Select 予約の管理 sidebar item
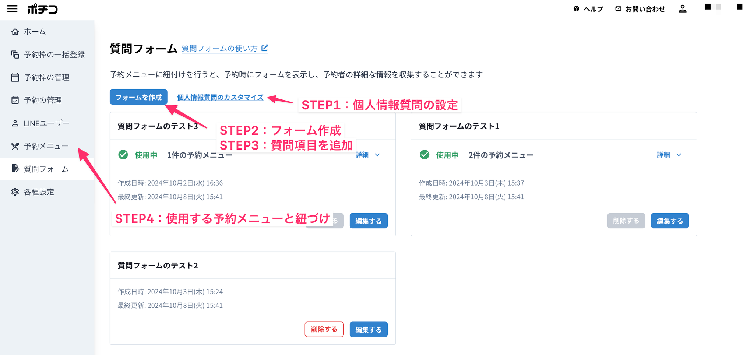This screenshot has width=754, height=355. pos(43,100)
